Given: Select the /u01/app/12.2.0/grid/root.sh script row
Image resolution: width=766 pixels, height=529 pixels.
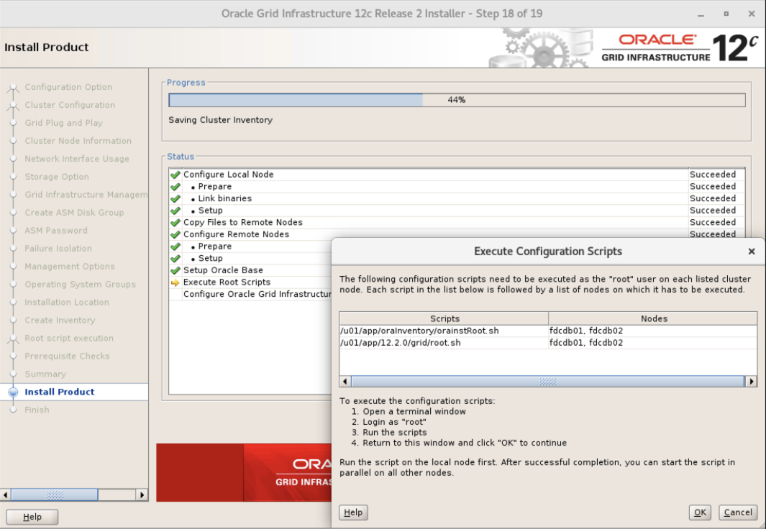Looking at the screenshot, I should tap(548, 343).
